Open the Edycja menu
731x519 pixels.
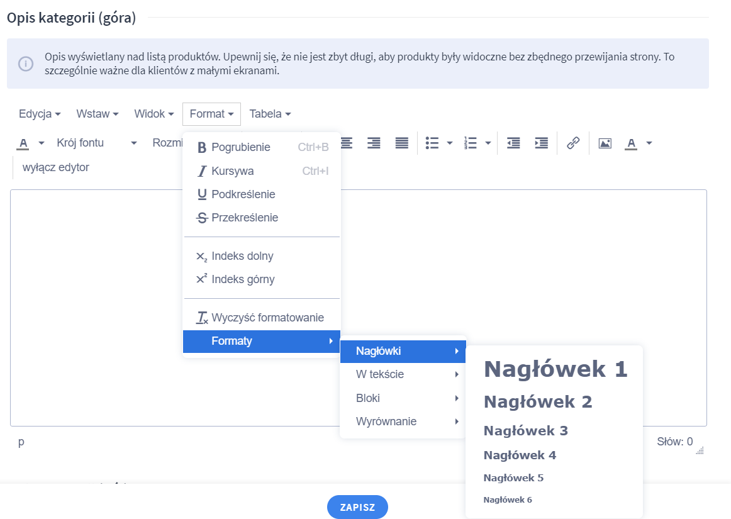click(40, 114)
